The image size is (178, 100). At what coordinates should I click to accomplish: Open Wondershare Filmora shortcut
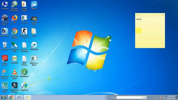tap(14, 87)
